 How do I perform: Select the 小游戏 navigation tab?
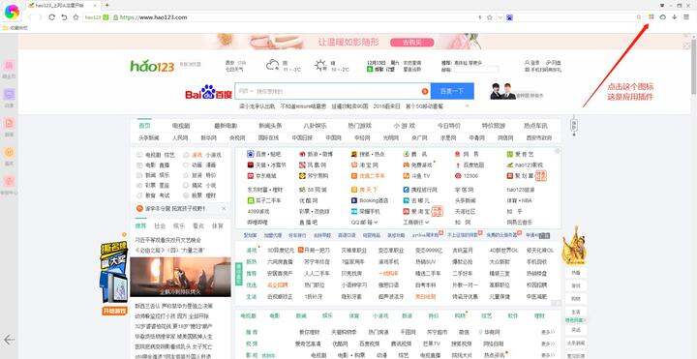(404, 126)
